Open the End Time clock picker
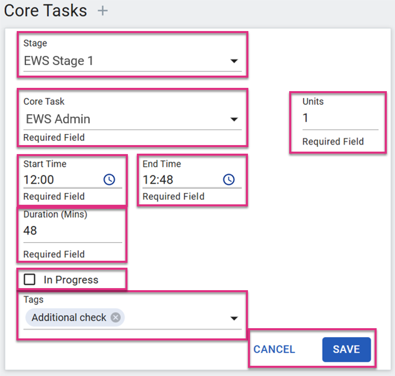395x376 pixels. 229,180
